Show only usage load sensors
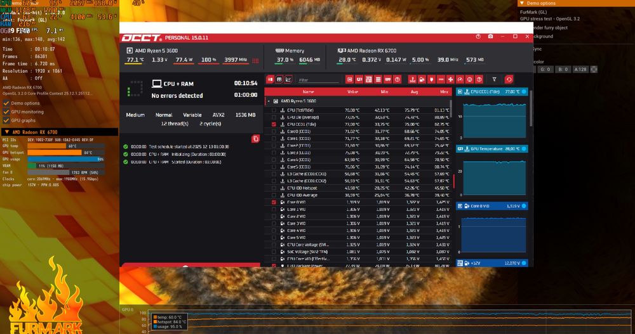The image size is (635, 334). tap(469, 80)
